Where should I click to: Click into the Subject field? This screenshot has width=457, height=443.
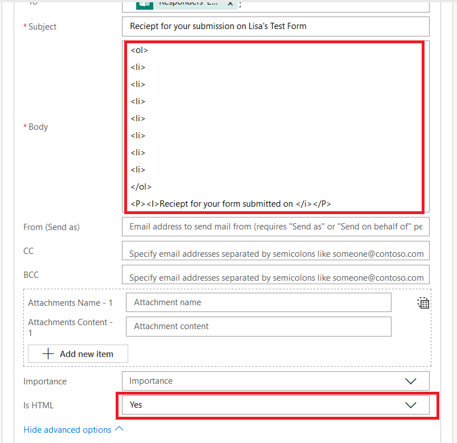click(275, 26)
